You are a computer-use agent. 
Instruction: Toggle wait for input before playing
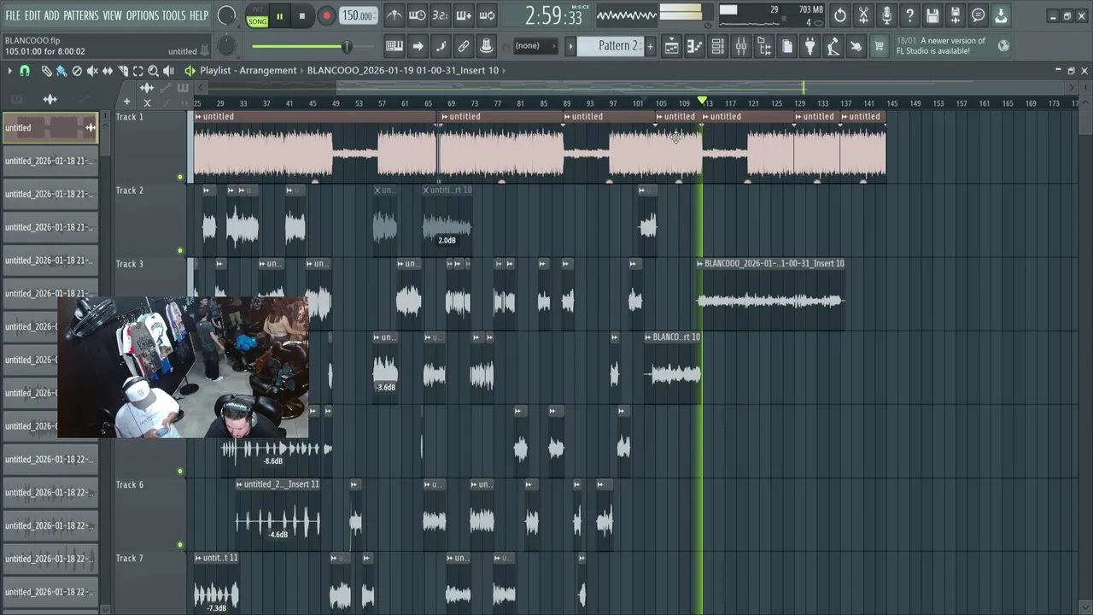pos(417,15)
